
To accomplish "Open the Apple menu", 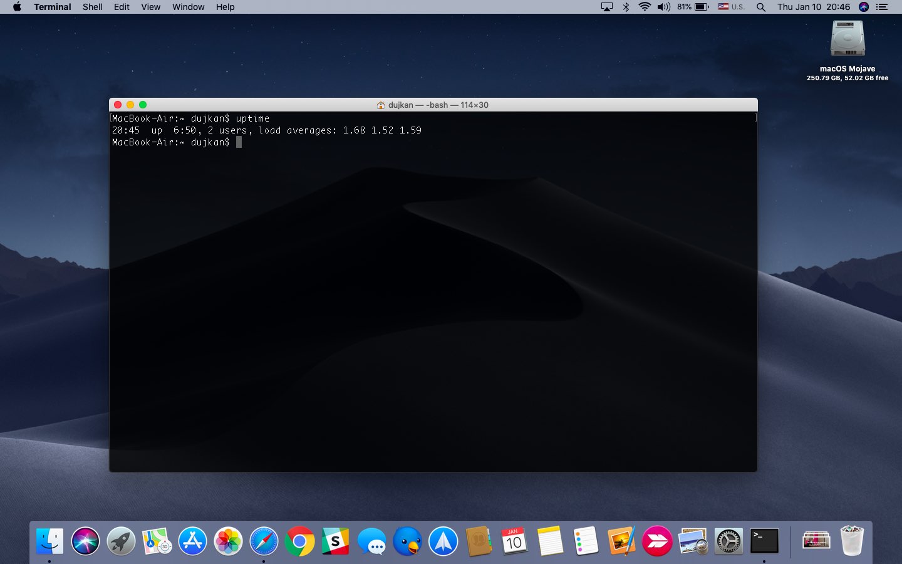I will [x=17, y=7].
